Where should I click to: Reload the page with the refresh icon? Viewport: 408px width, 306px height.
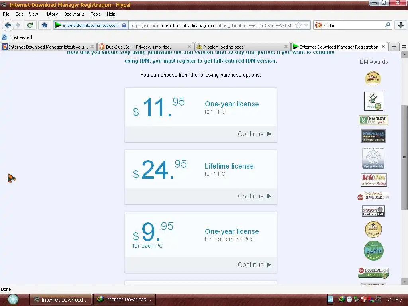click(x=30, y=25)
